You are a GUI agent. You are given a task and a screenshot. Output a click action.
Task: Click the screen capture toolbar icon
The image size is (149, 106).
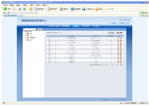click(73, 9)
